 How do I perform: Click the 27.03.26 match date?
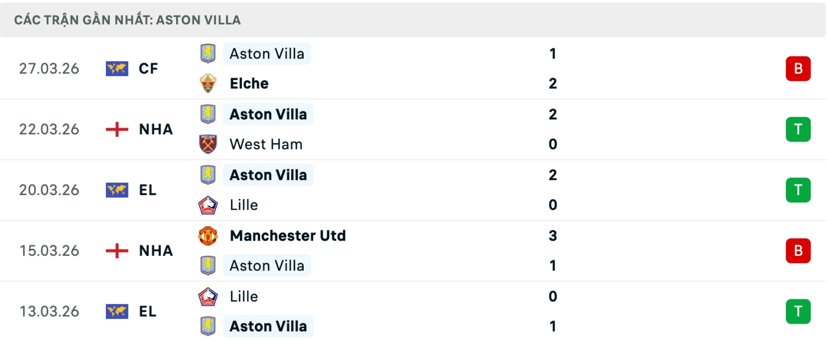[x=49, y=68]
